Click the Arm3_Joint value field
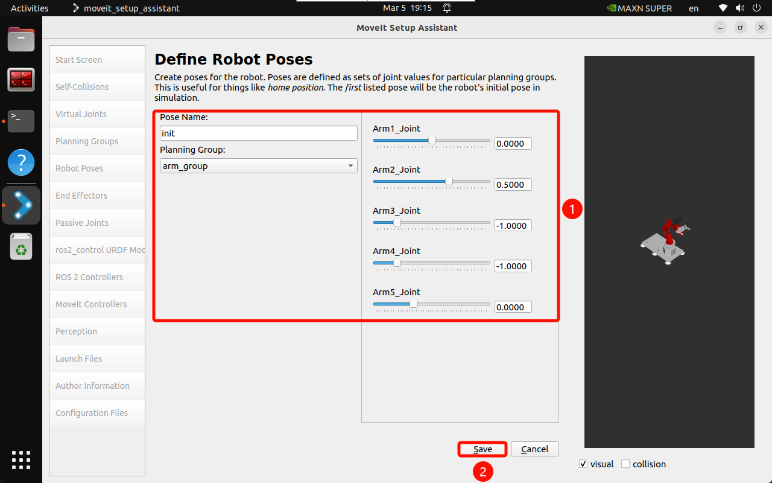 (x=513, y=225)
